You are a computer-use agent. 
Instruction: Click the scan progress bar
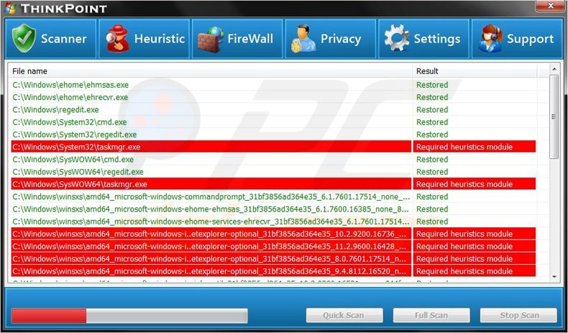[x=129, y=316]
